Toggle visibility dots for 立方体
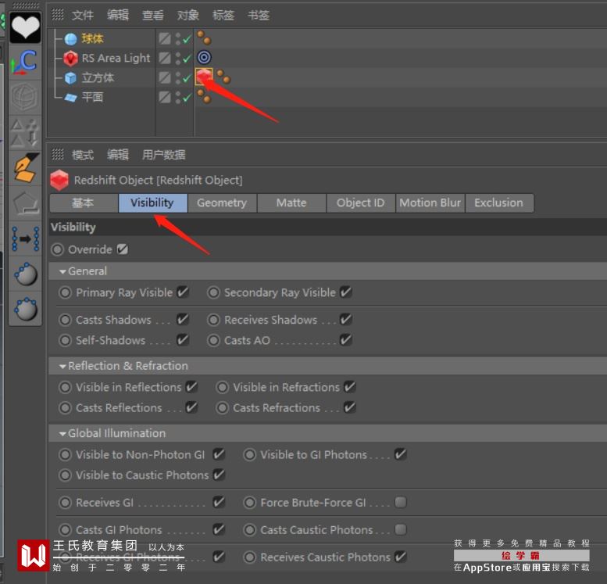This screenshot has height=584, width=607. (x=177, y=78)
